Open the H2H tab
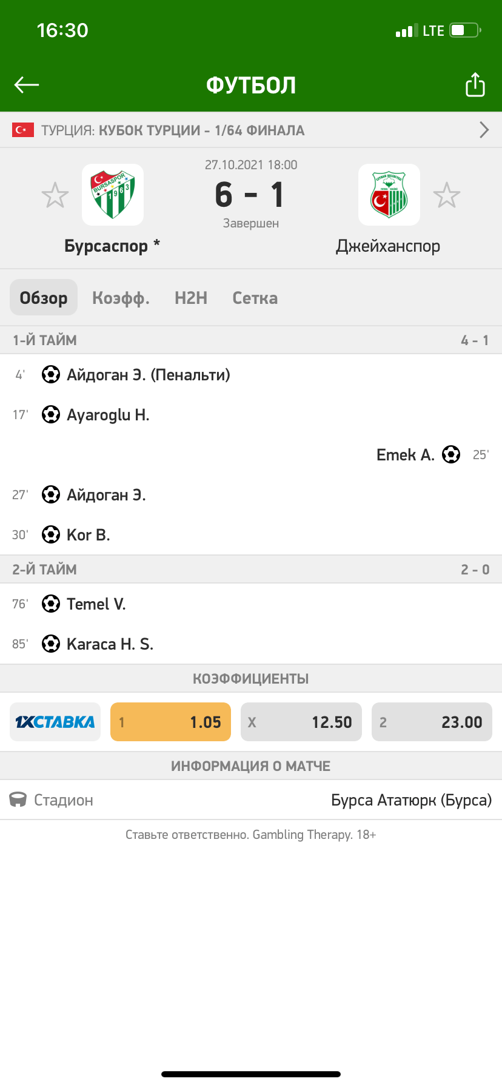This screenshot has height=1087, width=502. pyautogui.click(x=191, y=298)
